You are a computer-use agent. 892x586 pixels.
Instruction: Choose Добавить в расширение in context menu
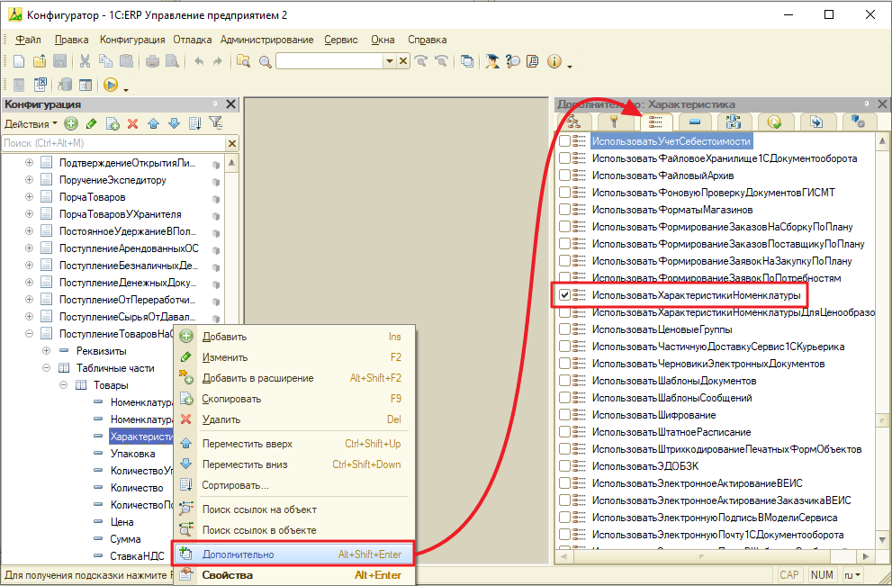click(x=294, y=378)
